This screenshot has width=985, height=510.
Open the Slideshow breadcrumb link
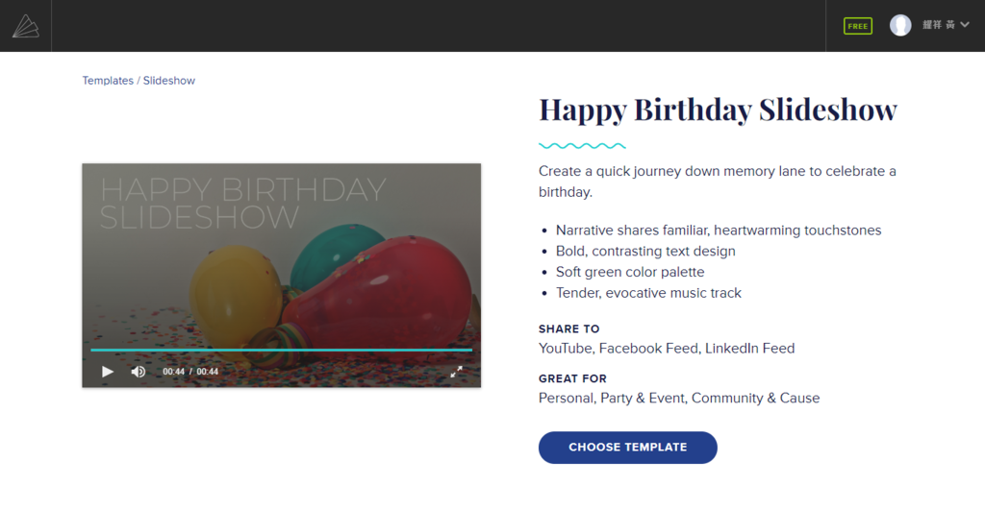coord(169,81)
